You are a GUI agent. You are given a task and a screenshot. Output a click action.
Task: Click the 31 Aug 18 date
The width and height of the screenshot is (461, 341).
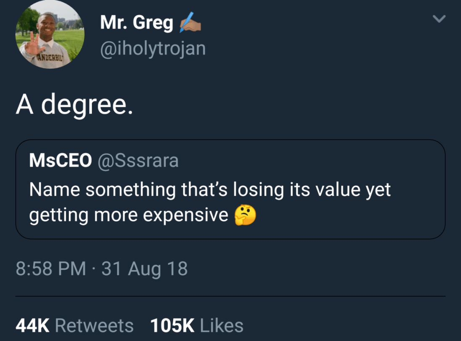coord(145,269)
